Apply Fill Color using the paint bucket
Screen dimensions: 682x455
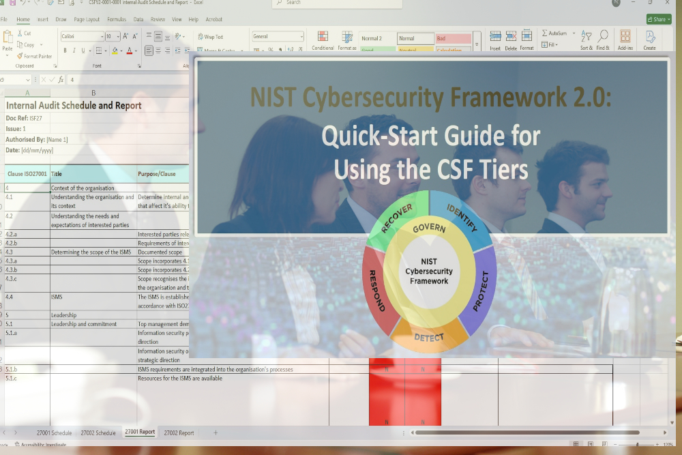click(115, 50)
